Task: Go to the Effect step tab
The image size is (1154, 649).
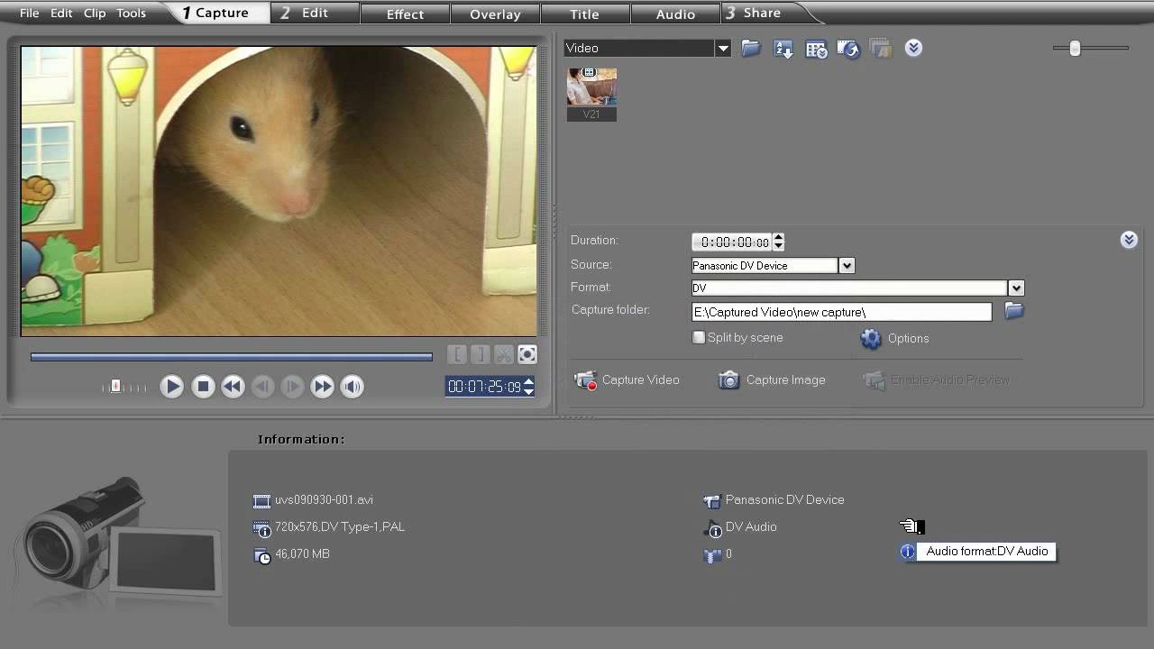Action: pyautogui.click(x=405, y=14)
